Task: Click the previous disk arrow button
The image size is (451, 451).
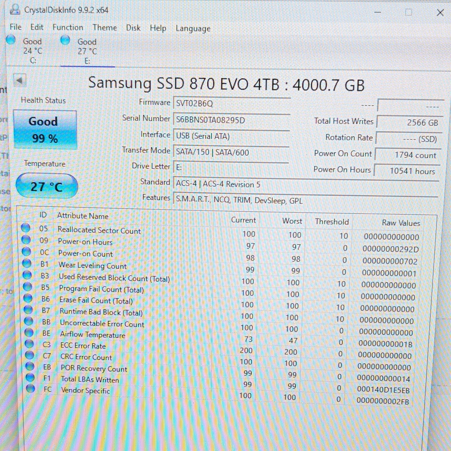Action: (x=20, y=80)
